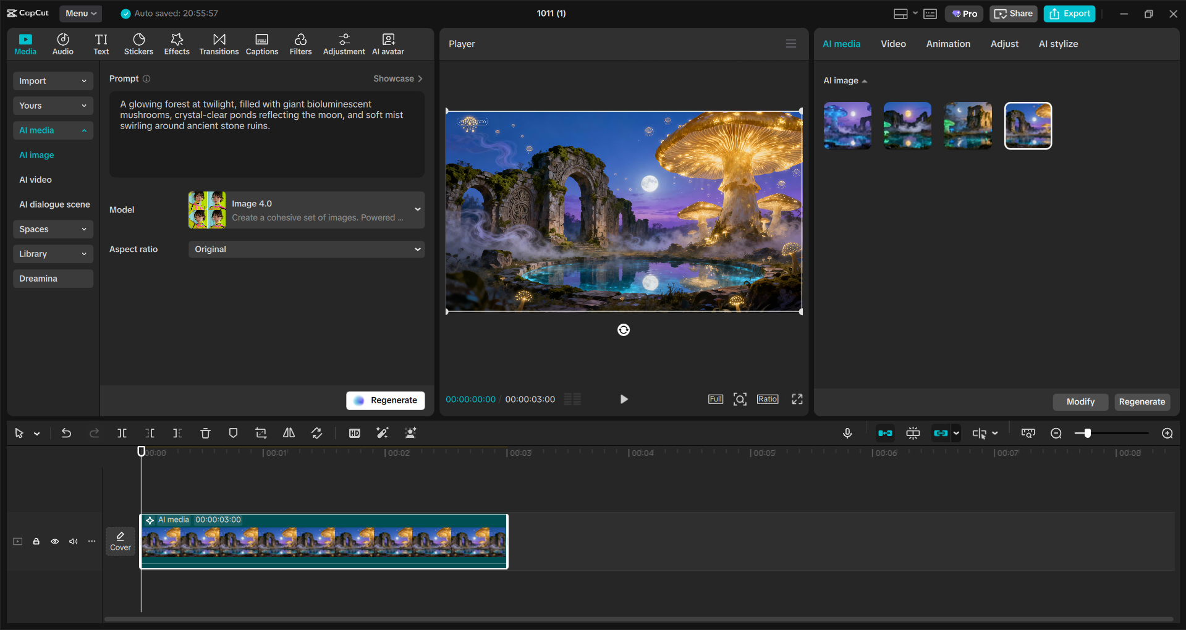Select the Captions tool
Screen dimensions: 1186x630
(x=261, y=43)
